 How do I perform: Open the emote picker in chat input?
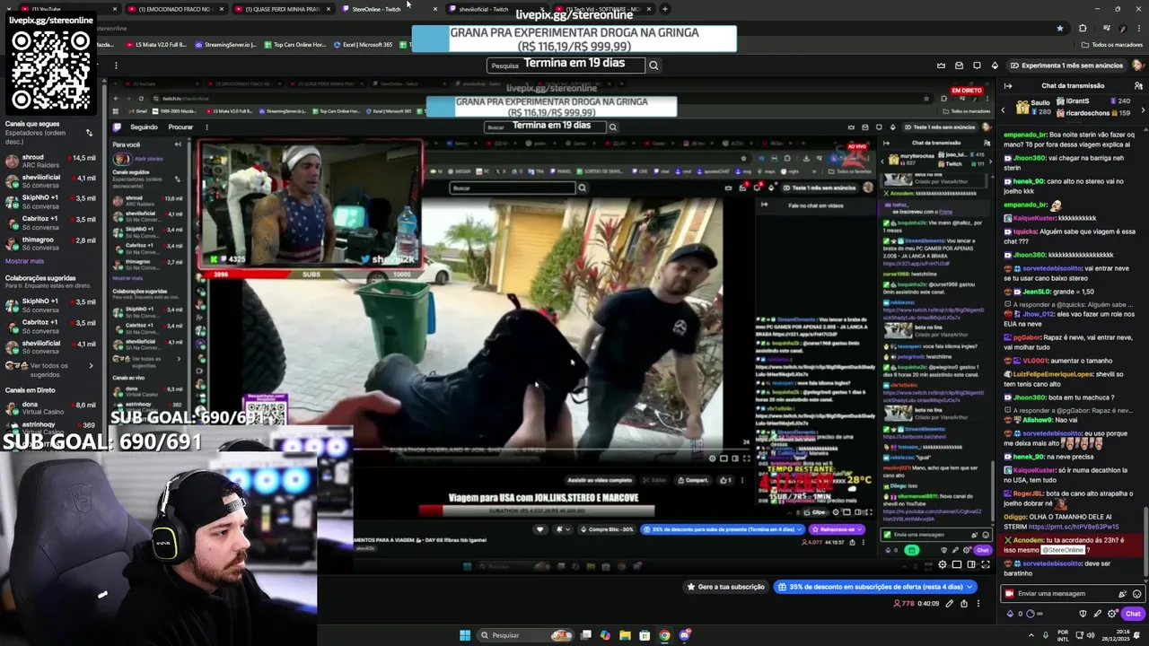point(1137,594)
